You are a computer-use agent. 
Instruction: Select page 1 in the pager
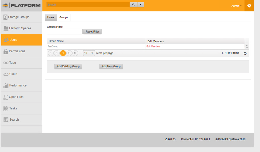[63, 53]
